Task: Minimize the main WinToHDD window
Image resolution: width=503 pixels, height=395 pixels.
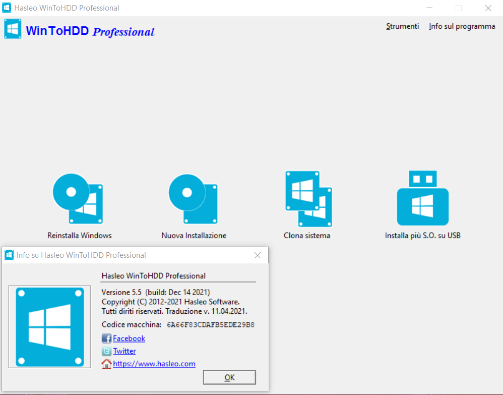Action: pyautogui.click(x=429, y=8)
